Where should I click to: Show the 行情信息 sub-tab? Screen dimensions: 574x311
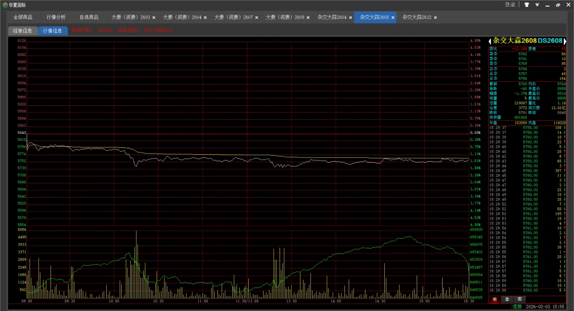tap(53, 31)
